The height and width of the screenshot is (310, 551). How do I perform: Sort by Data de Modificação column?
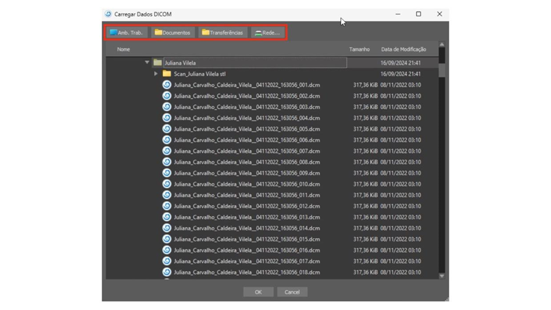tap(403, 49)
